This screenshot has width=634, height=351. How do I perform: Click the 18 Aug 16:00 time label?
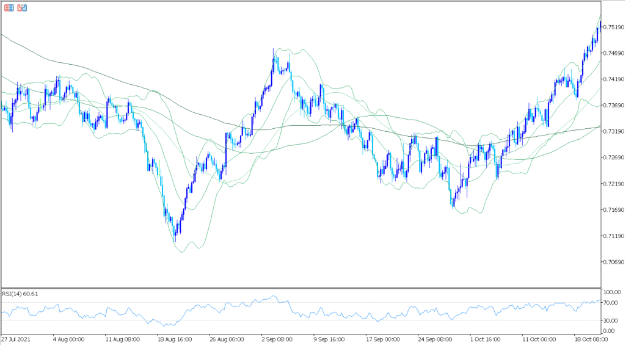(175, 339)
